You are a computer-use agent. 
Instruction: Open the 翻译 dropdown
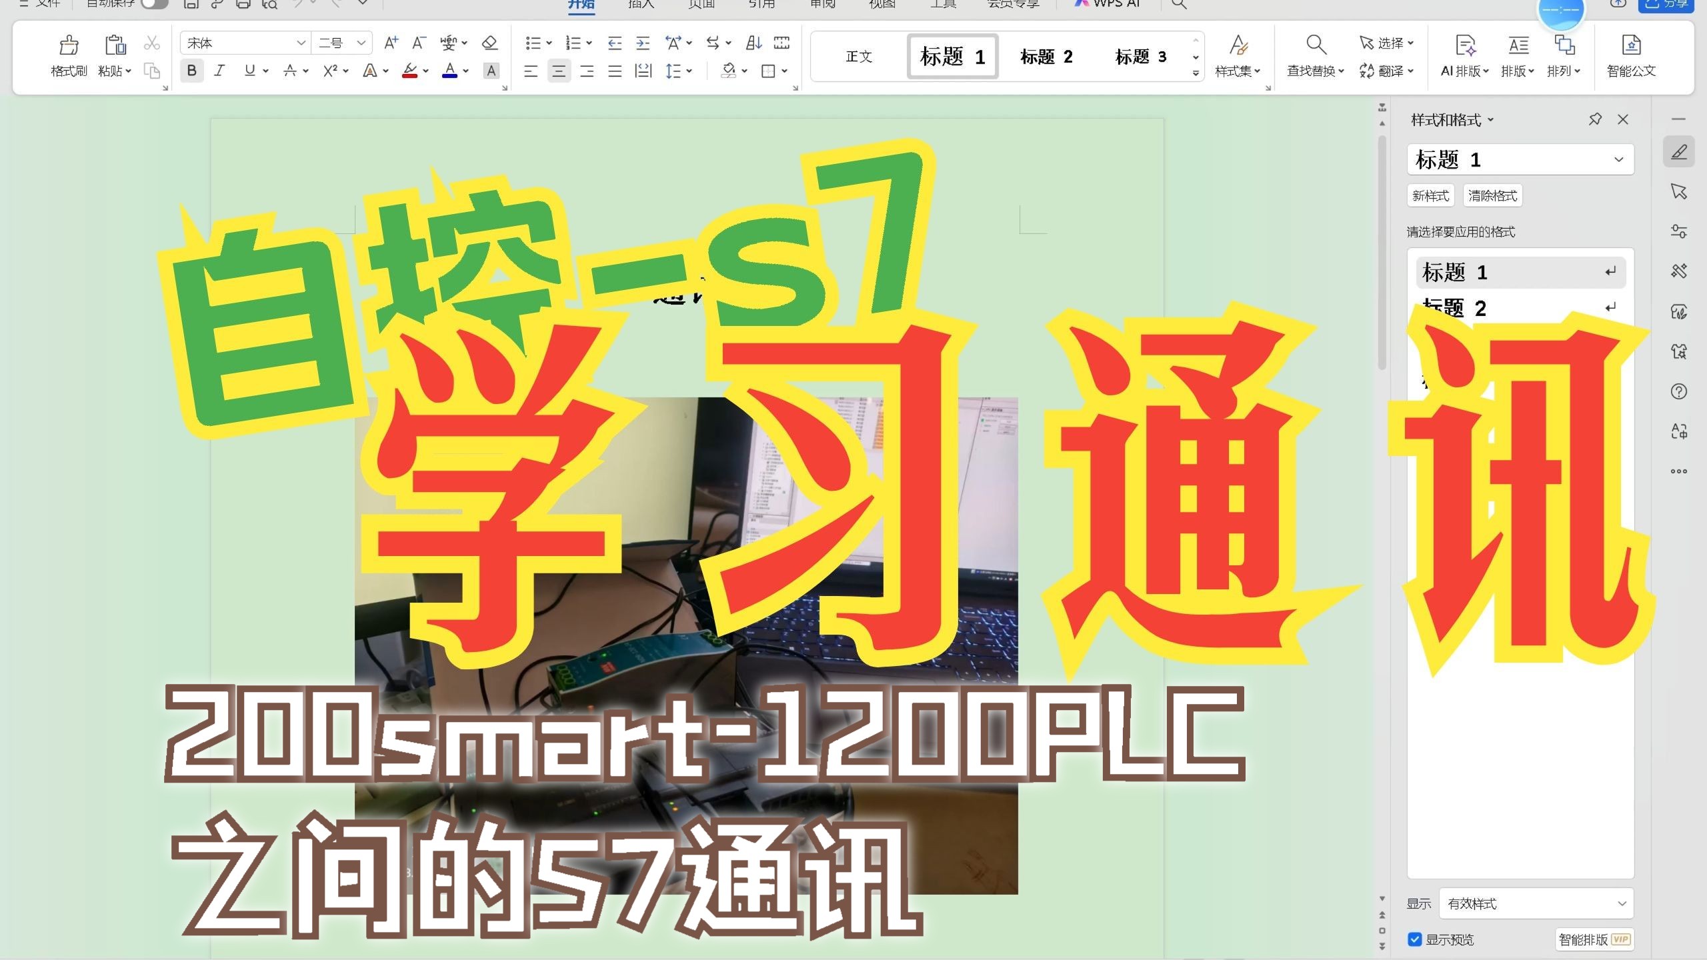coord(1387,71)
